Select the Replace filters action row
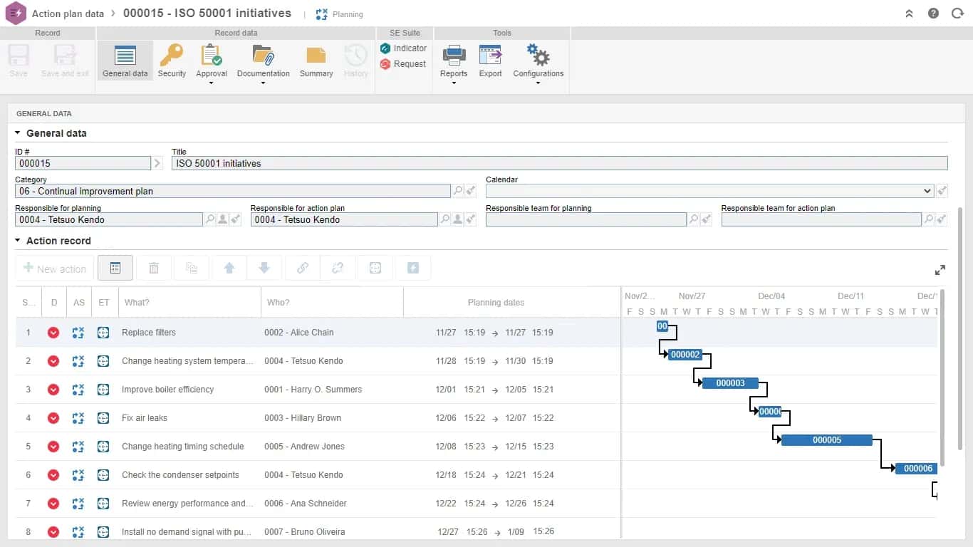Screen dimensions: 973x547 click(x=318, y=333)
